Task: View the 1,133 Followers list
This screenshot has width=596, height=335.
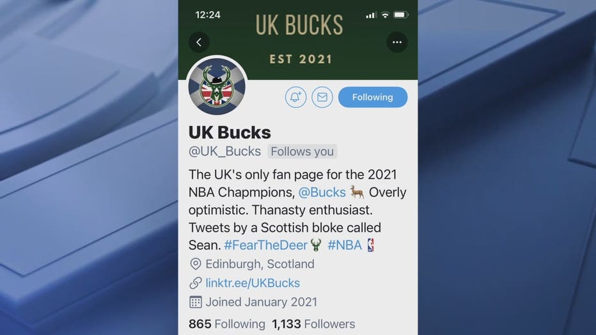Action: pyautogui.click(x=313, y=324)
